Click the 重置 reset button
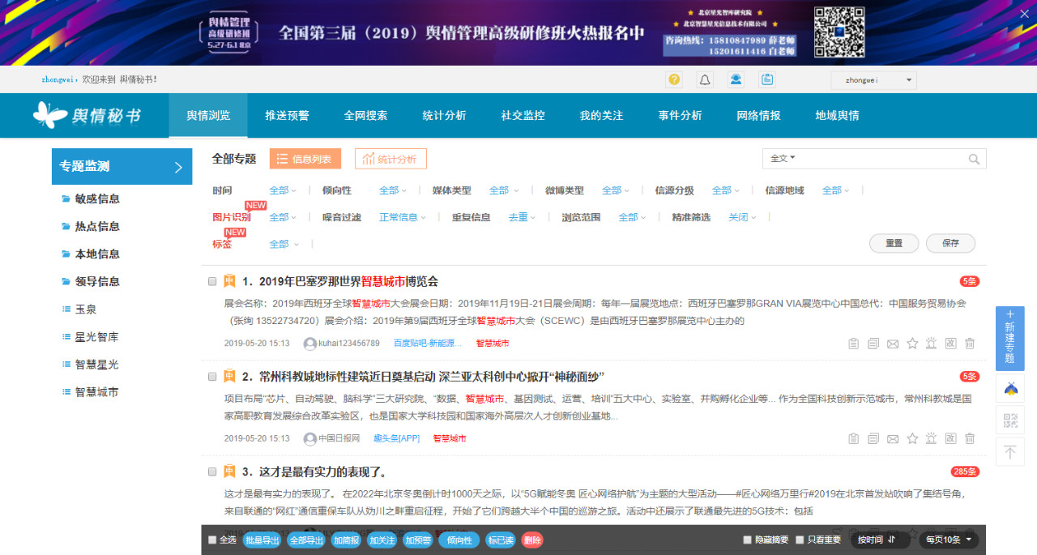Image resolution: width=1037 pixels, height=555 pixels. tap(894, 243)
